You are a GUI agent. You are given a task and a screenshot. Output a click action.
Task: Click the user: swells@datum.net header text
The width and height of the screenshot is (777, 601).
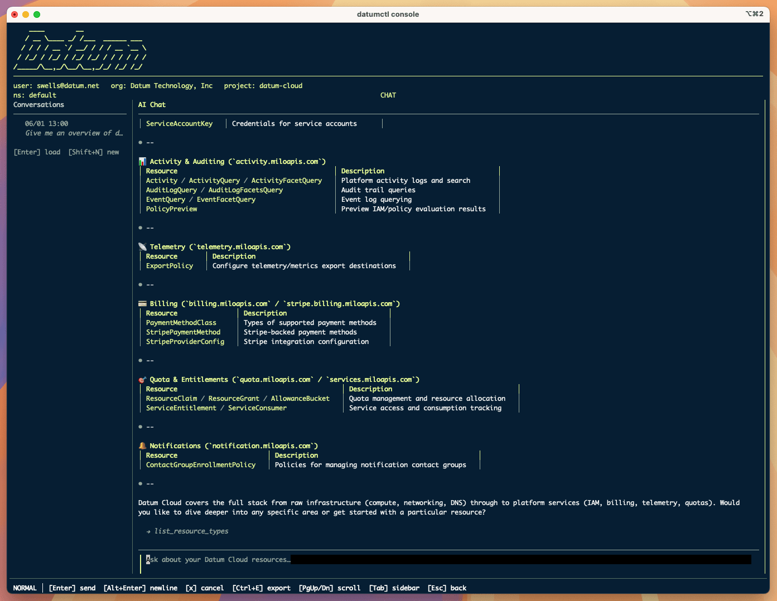(x=56, y=86)
